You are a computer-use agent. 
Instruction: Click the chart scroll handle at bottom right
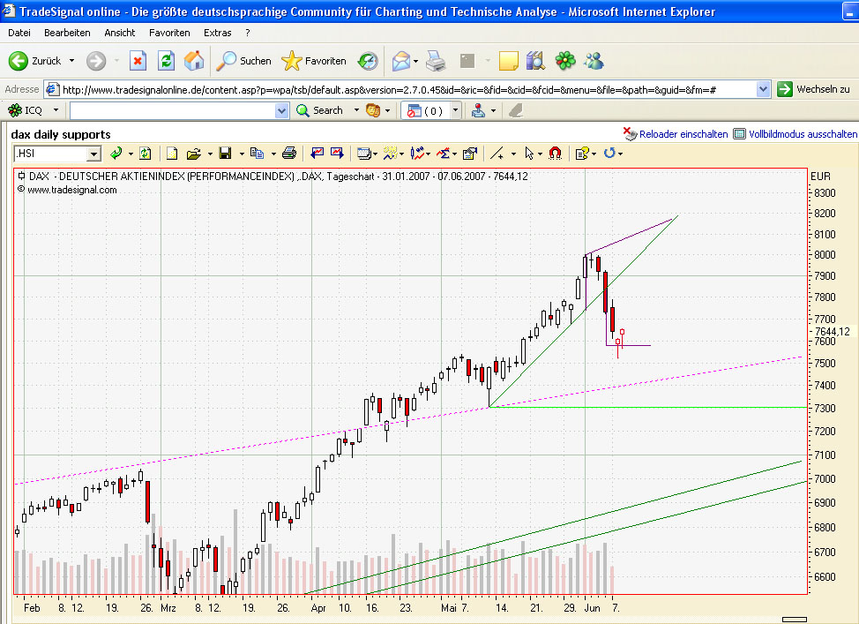(x=795, y=620)
